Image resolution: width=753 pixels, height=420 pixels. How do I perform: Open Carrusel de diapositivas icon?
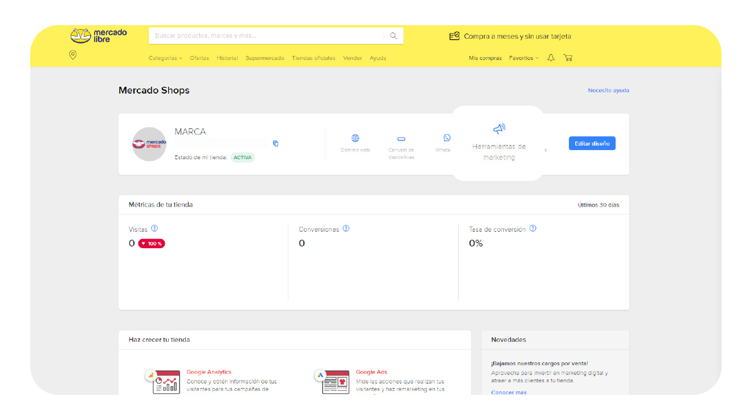coord(401,139)
